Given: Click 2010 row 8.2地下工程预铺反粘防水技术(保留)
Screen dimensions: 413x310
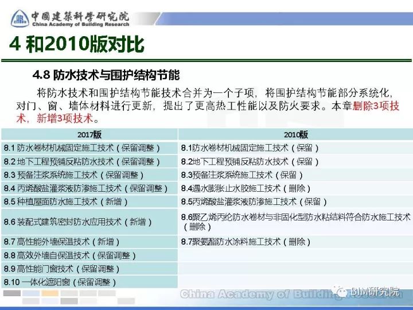Looking at the screenshot, I should 296,161.
